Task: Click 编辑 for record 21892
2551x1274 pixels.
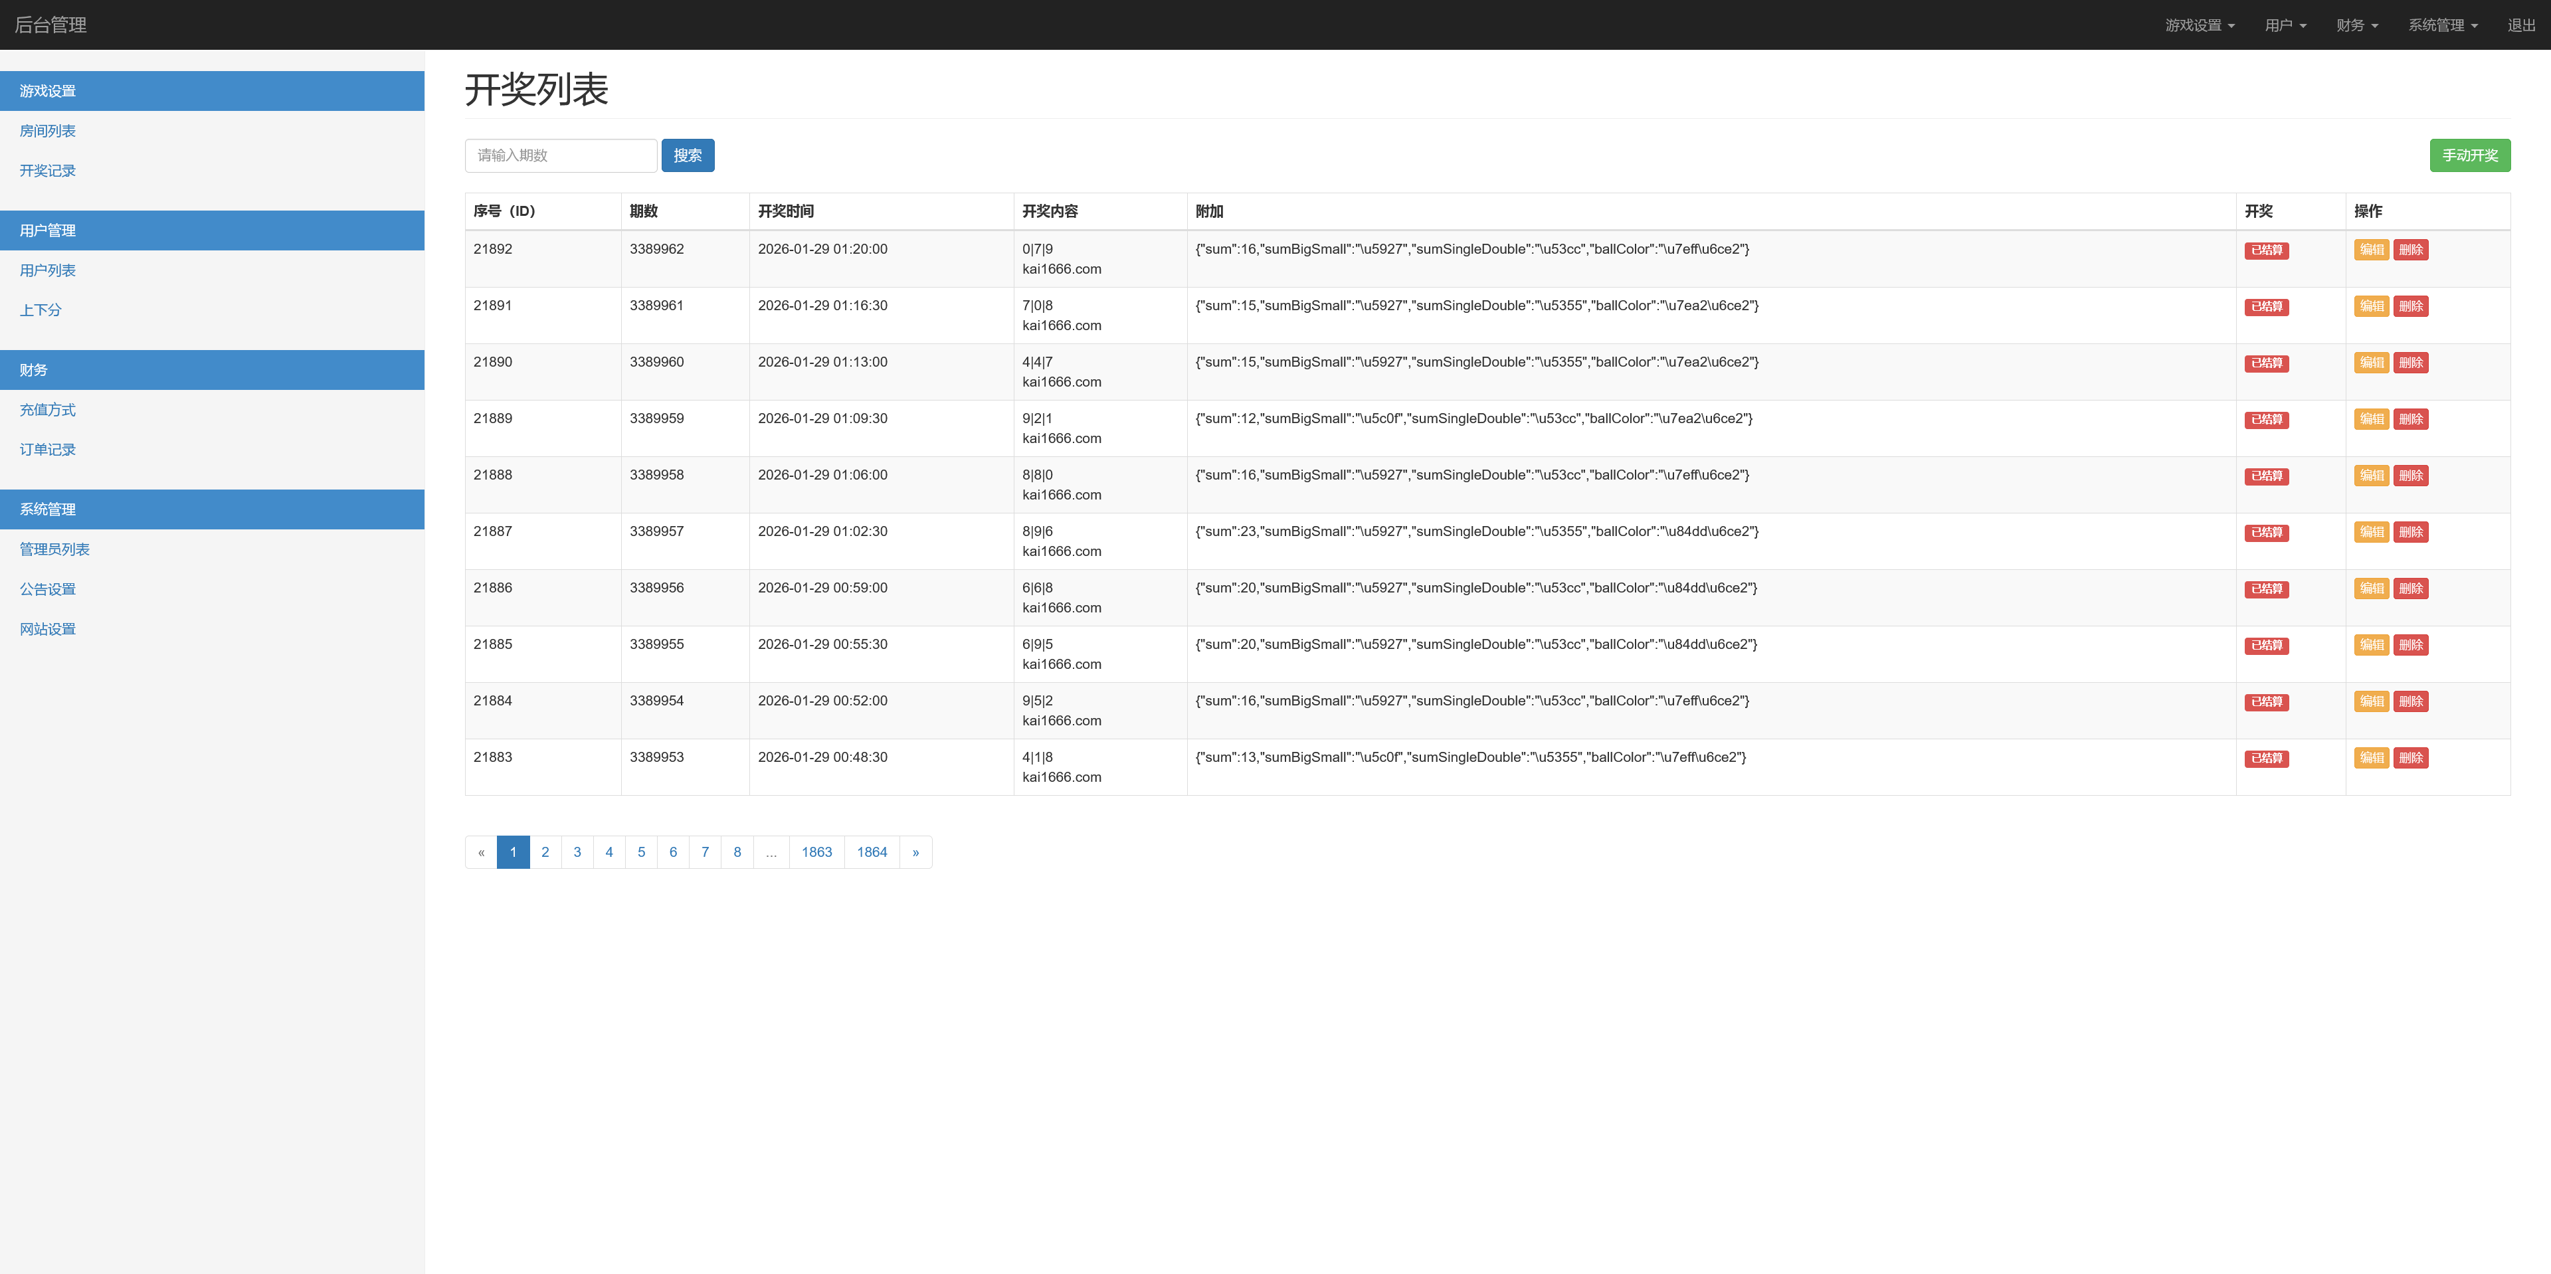Action: (x=2371, y=250)
